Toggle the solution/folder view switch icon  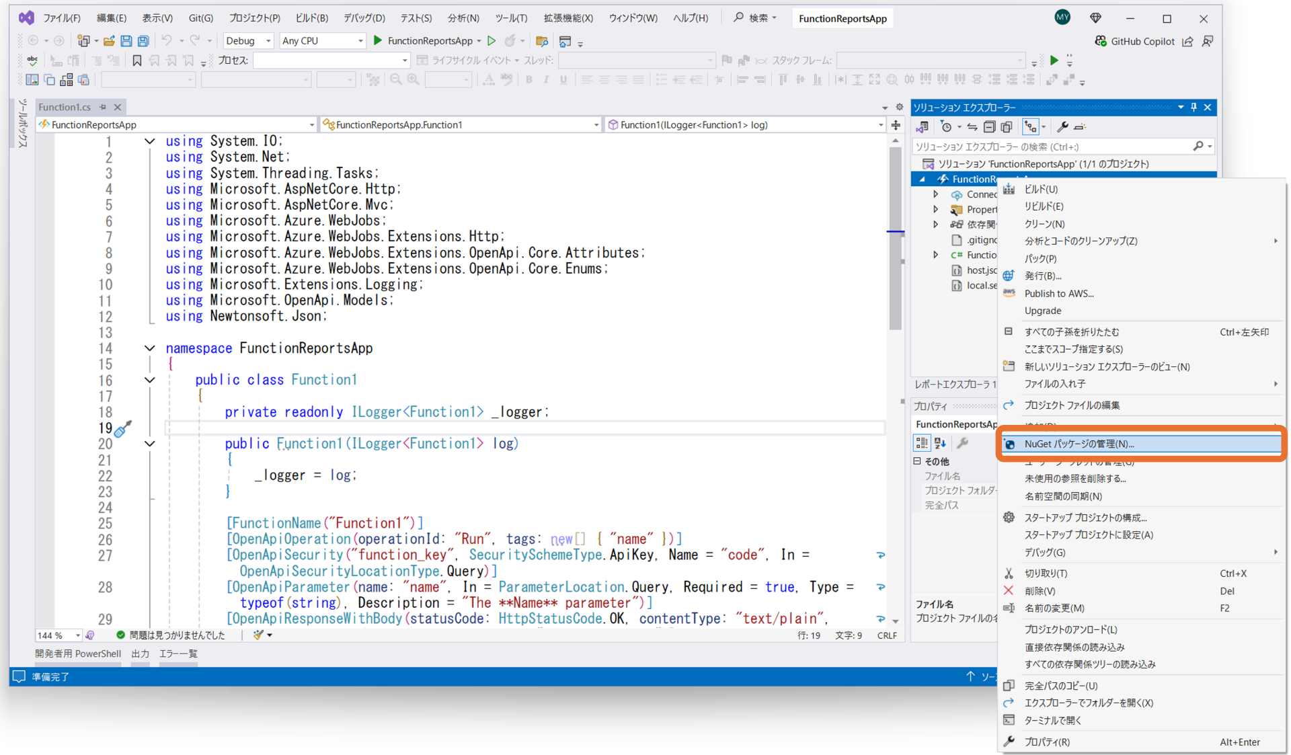tap(923, 126)
